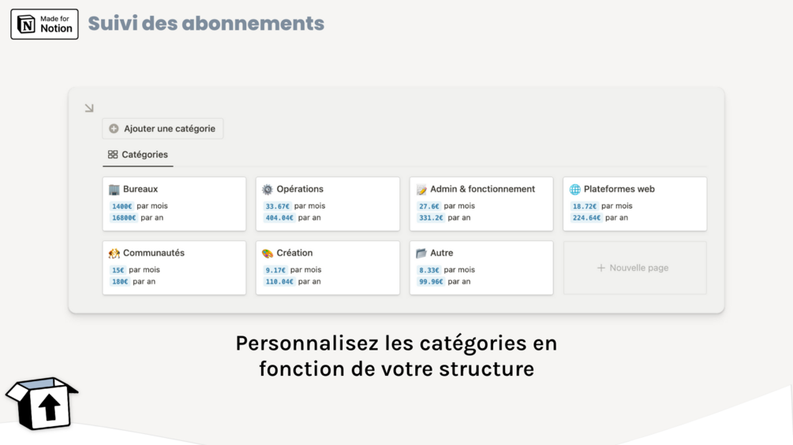Screen dimensions: 793x445
Task: Click the Made for Notion badge
Action: pyautogui.click(x=44, y=24)
